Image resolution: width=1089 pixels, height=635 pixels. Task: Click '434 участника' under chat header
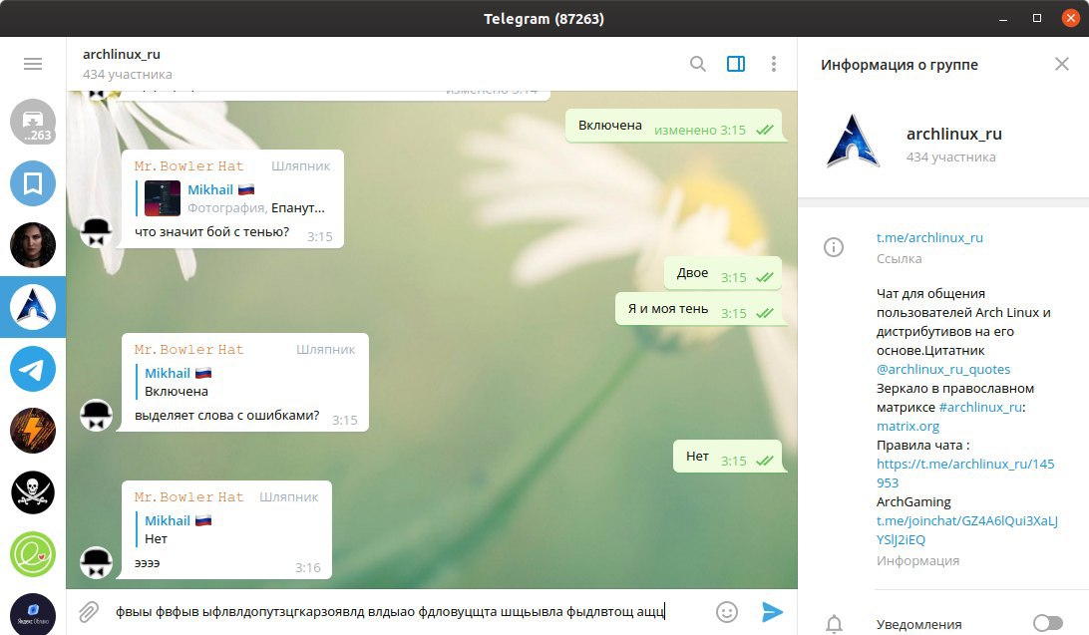(x=127, y=74)
